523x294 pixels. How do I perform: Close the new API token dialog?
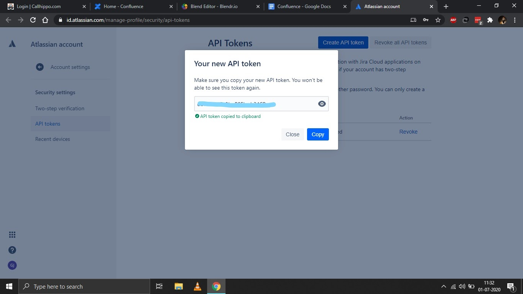293,134
